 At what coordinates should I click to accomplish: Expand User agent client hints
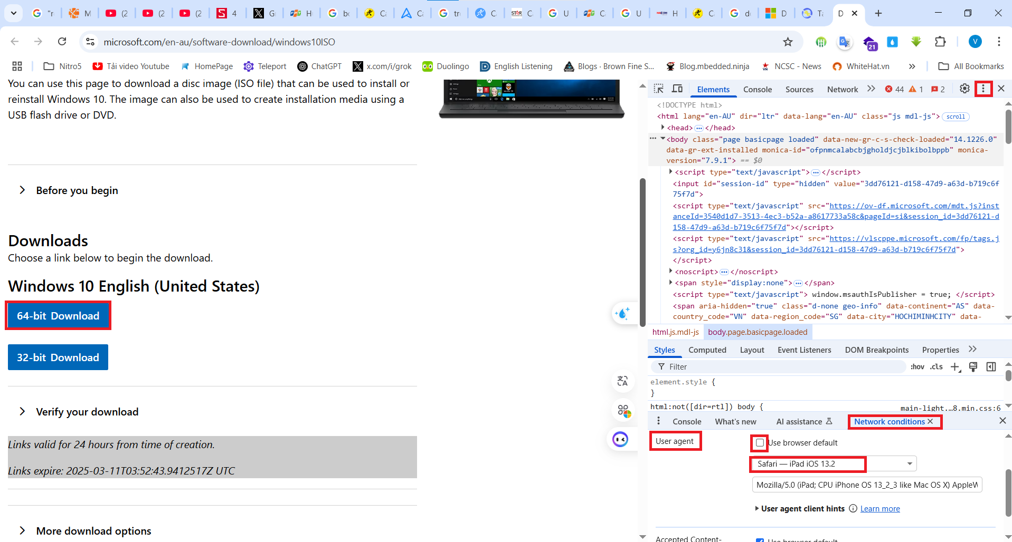coord(757,508)
